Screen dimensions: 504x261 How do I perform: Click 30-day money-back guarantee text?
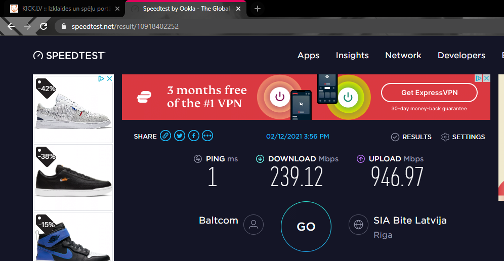click(x=429, y=109)
